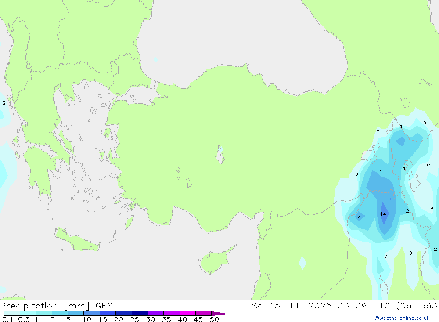
Task: Click the legend scale label '15'
Action: pyautogui.click(x=103, y=319)
